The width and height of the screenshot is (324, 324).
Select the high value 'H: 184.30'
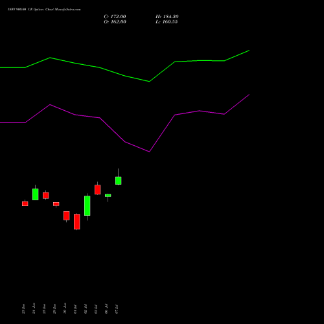click(x=167, y=17)
